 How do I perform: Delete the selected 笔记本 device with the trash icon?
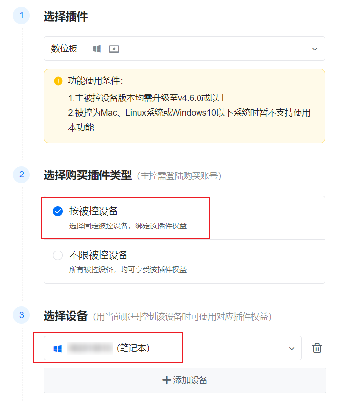317,348
